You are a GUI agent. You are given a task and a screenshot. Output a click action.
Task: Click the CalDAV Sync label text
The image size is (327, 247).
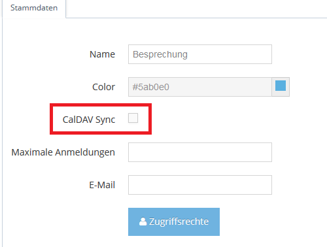pyautogui.click(x=89, y=120)
